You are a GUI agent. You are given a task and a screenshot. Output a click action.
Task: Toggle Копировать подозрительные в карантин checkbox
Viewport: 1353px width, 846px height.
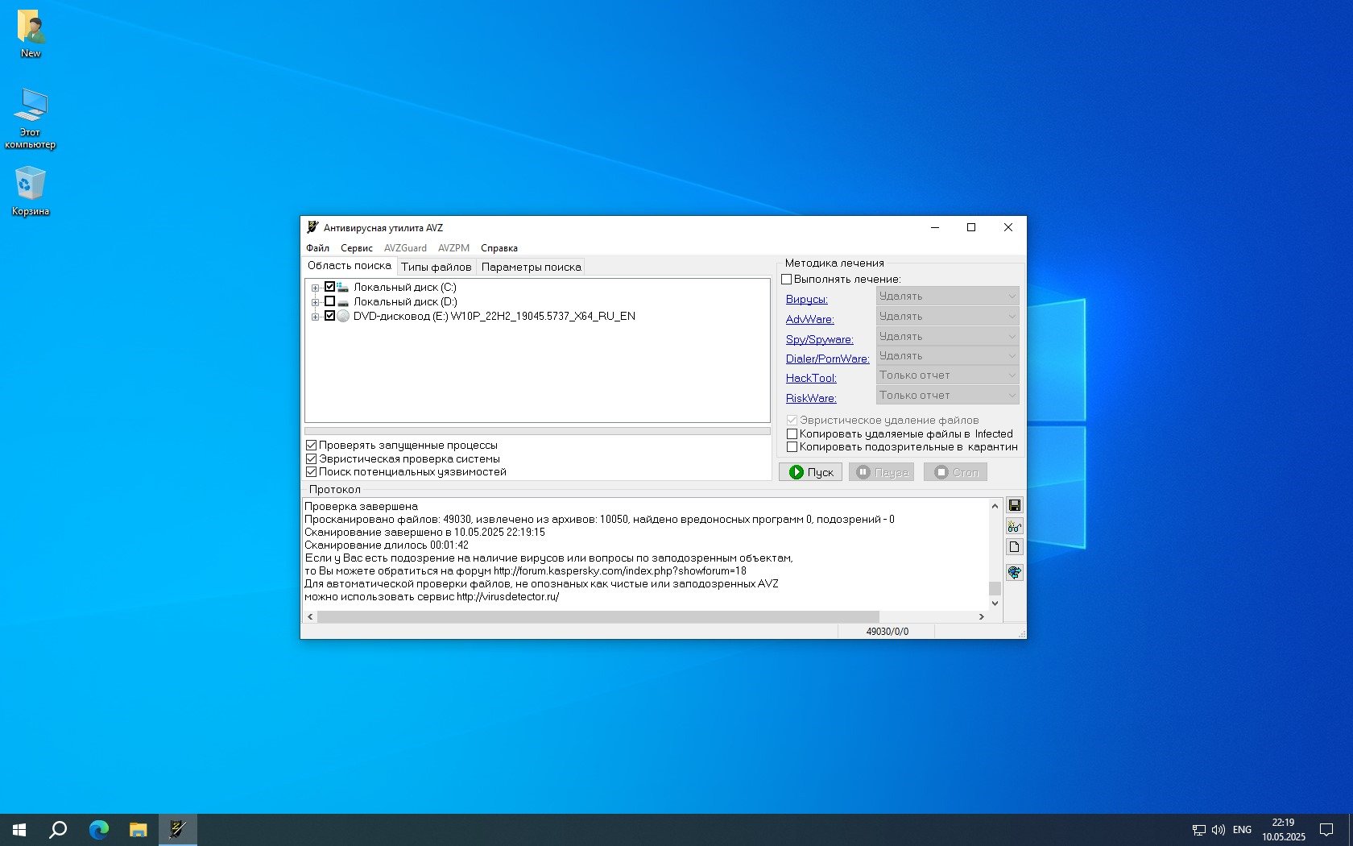(x=792, y=447)
